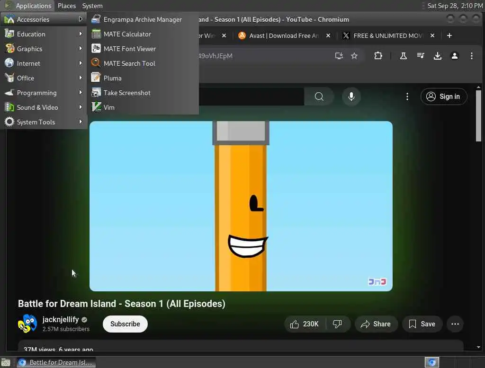Click the Accessories category icon
The height and width of the screenshot is (368, 485).
9,19
